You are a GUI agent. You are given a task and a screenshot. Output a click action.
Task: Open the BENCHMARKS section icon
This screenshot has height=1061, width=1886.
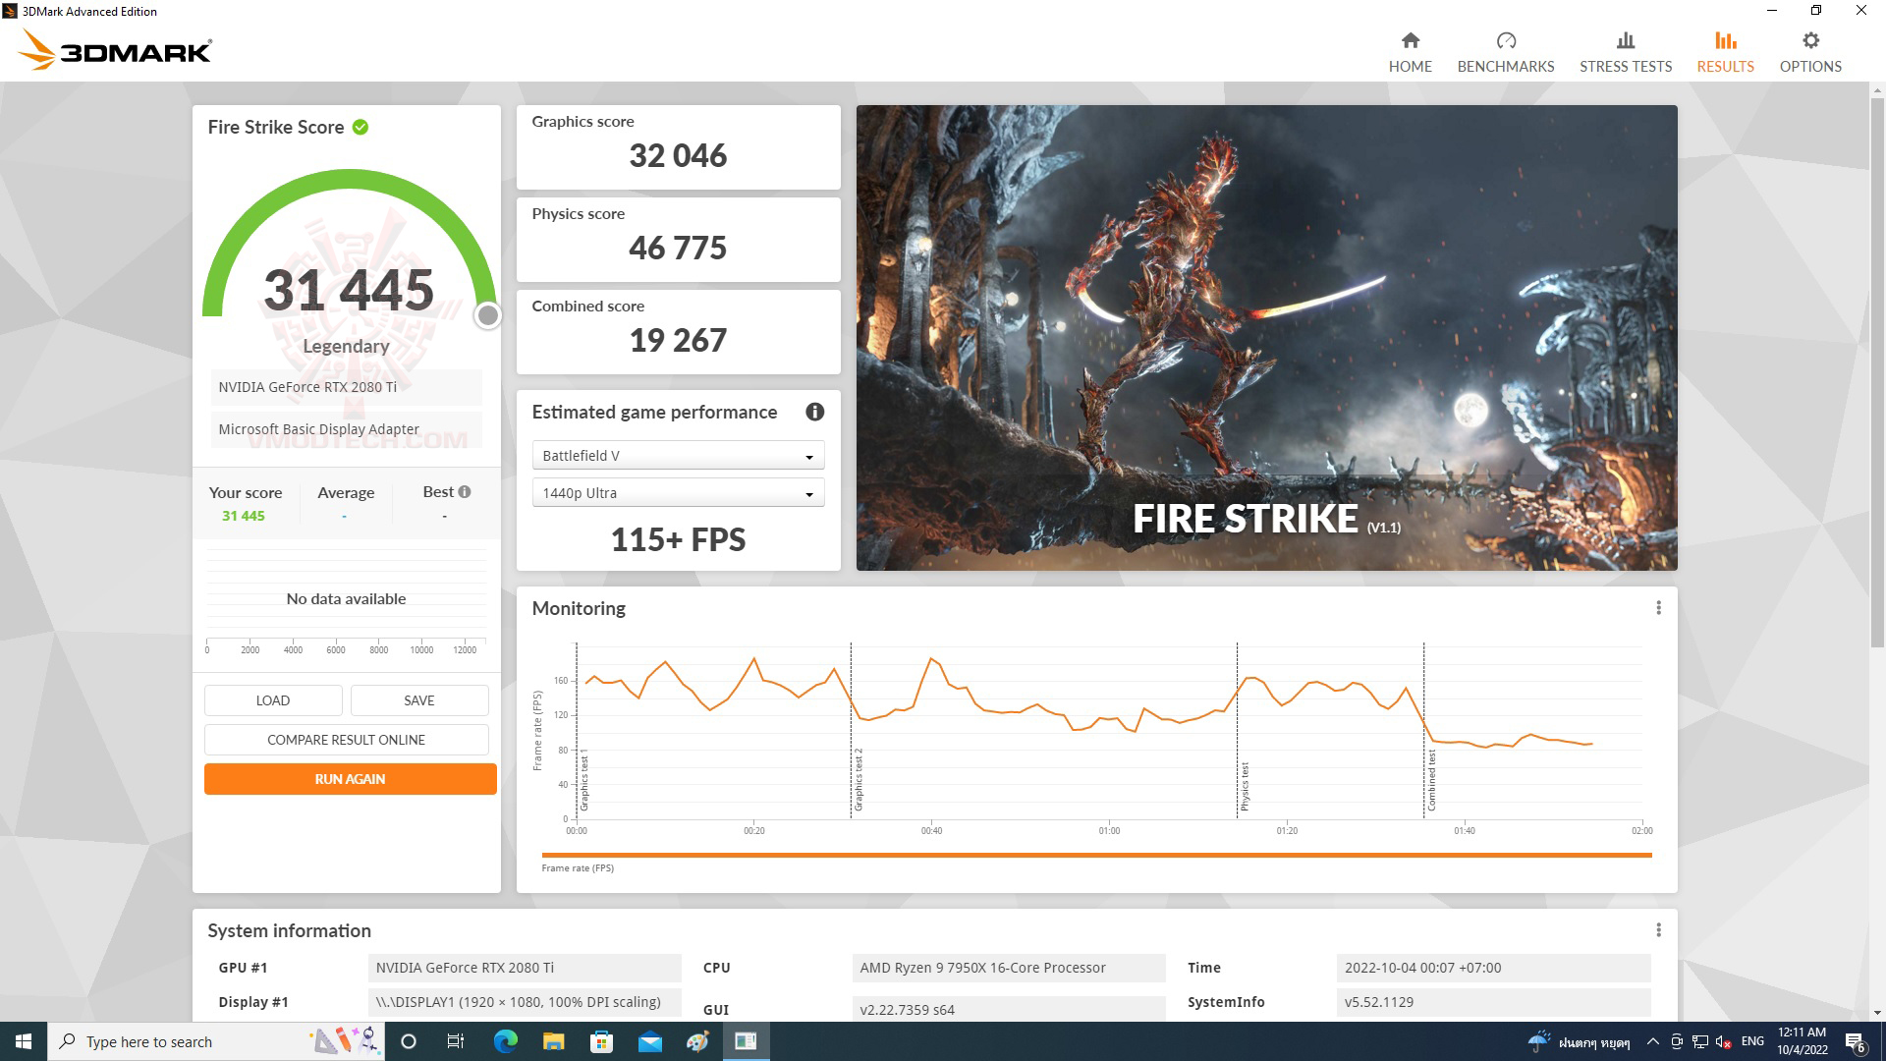tap(1505, 40)
